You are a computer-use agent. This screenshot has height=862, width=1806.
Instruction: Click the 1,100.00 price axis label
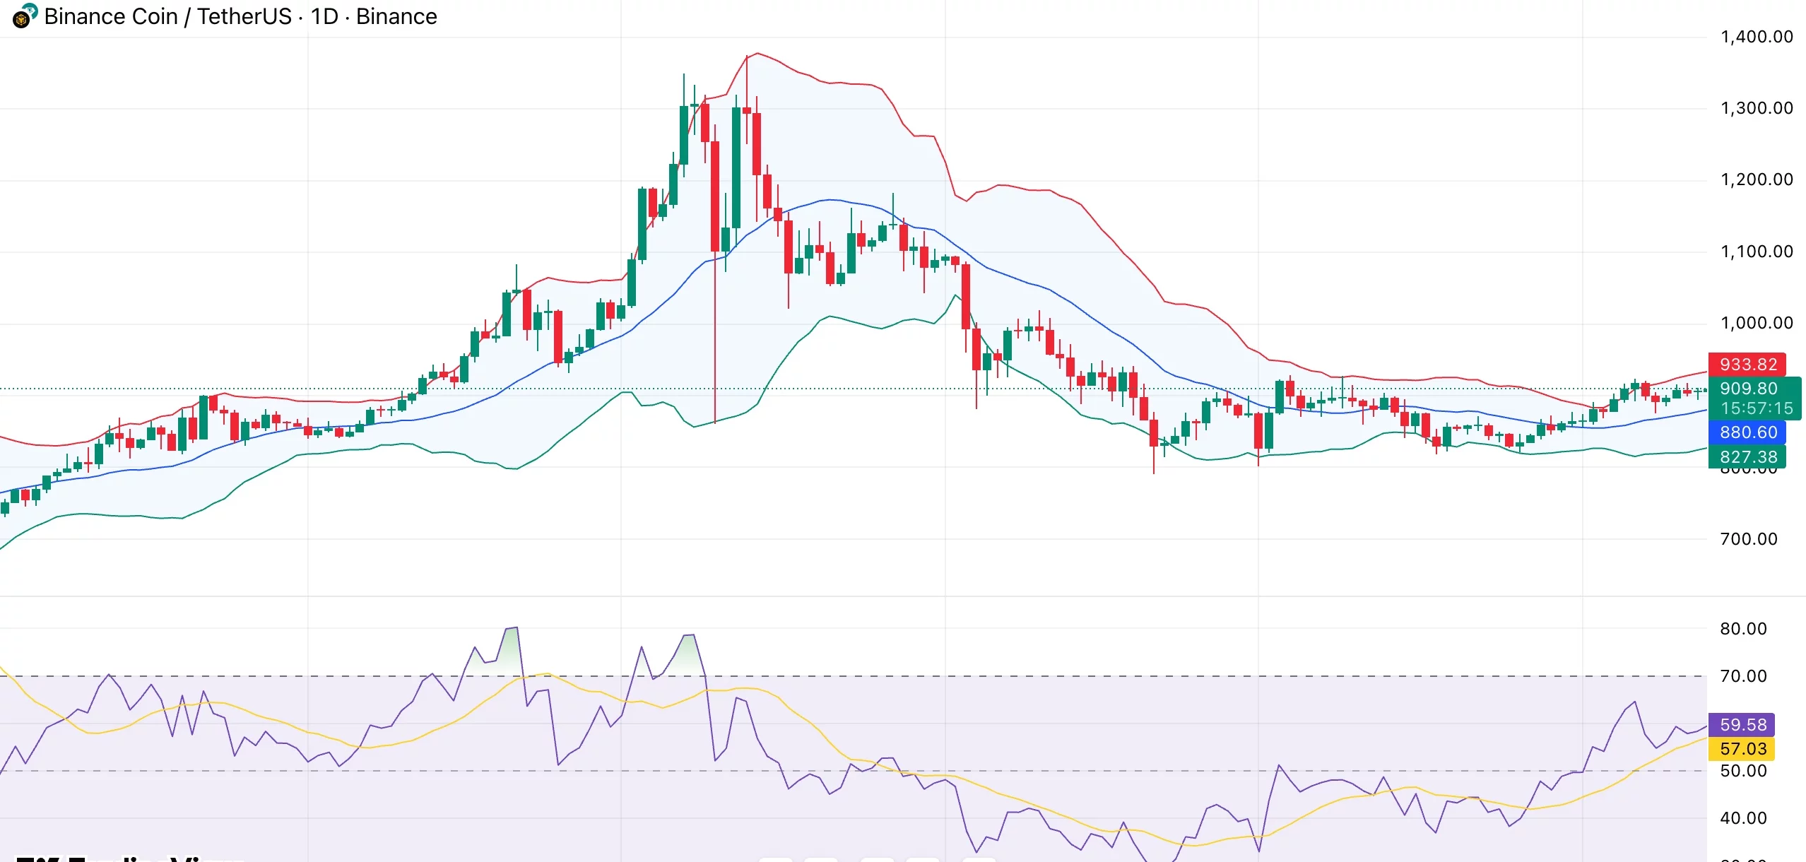(1757, 252)
